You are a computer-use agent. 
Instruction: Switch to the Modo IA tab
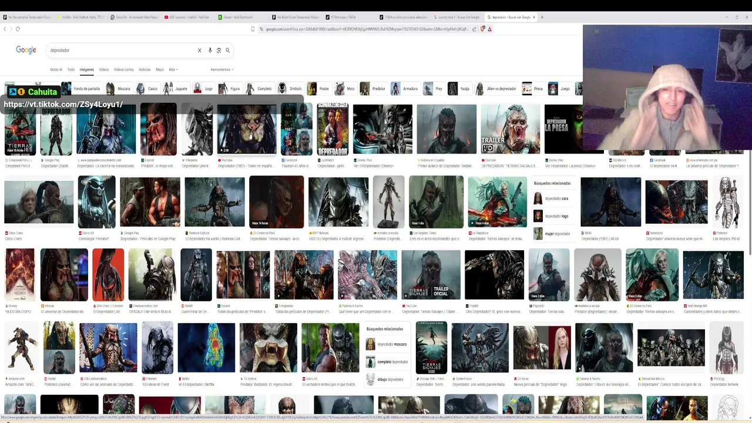[x=56, y=69]
